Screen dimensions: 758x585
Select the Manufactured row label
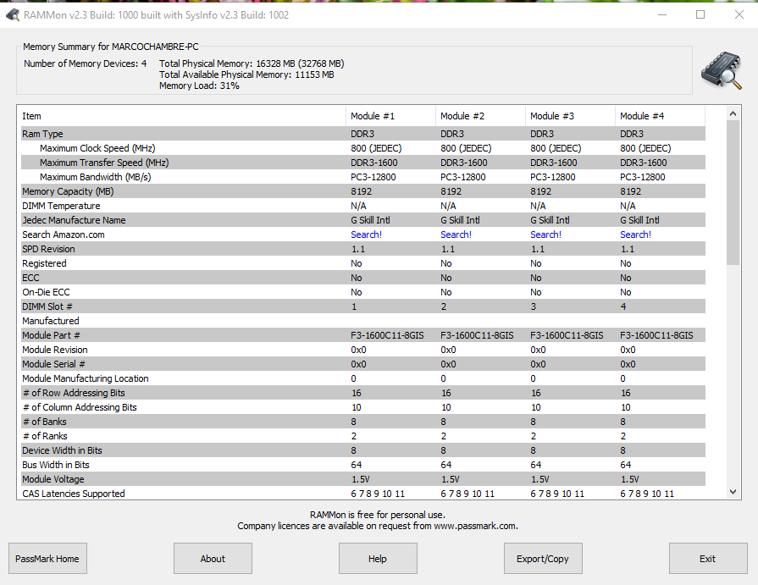(x=50, y=321)
